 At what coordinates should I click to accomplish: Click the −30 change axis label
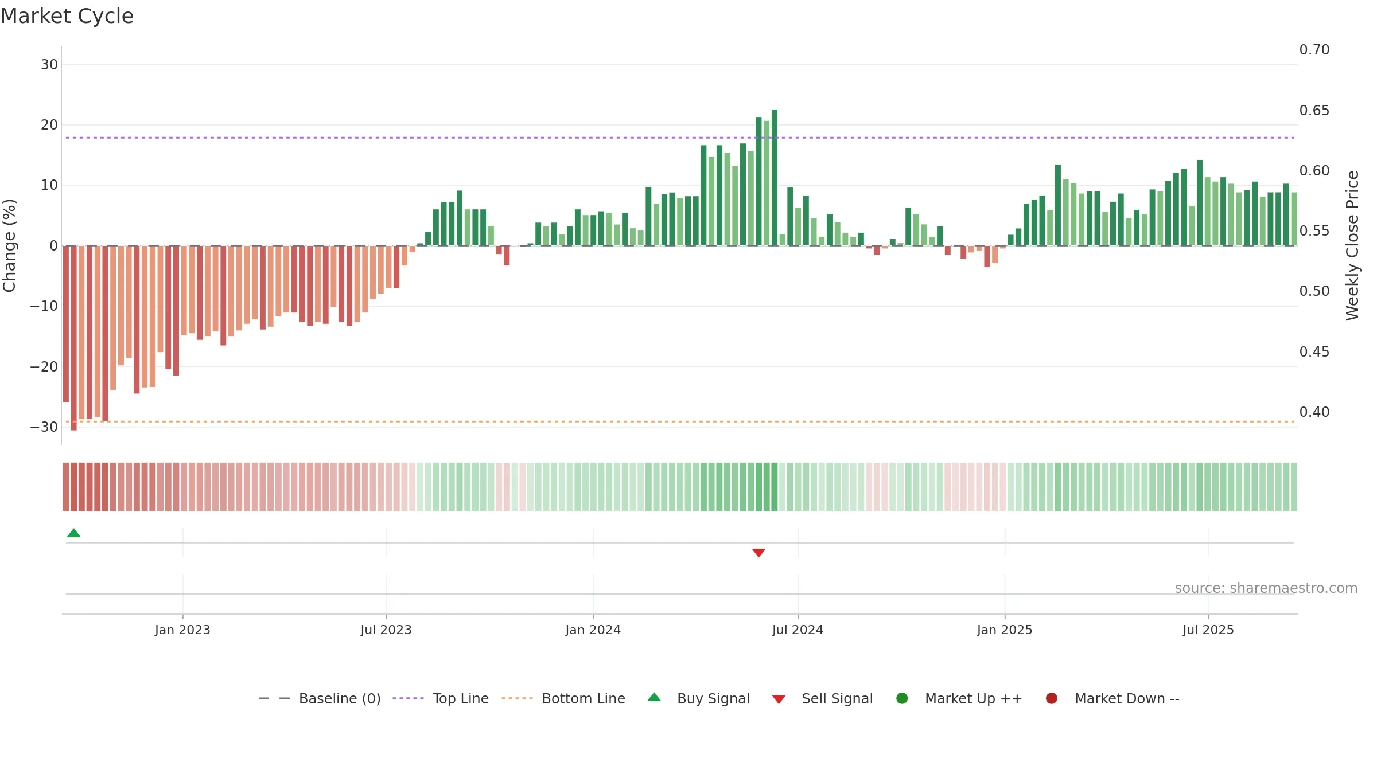click(x=44, y=427)
